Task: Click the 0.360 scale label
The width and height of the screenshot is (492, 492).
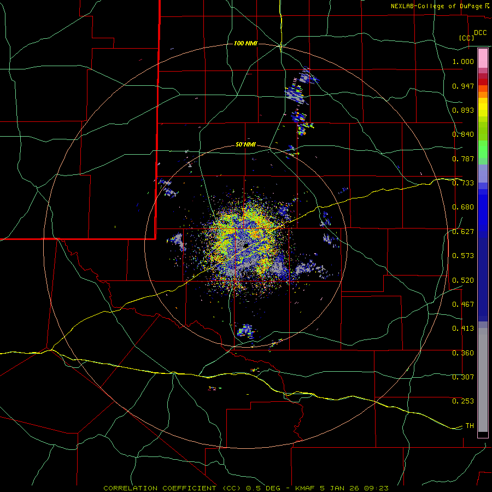Action: (x=463, y=353)
